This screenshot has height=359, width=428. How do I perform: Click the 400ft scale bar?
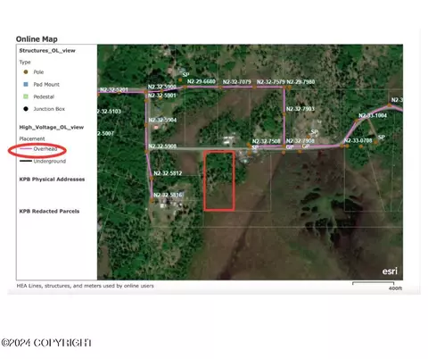[x=374, y=283]
